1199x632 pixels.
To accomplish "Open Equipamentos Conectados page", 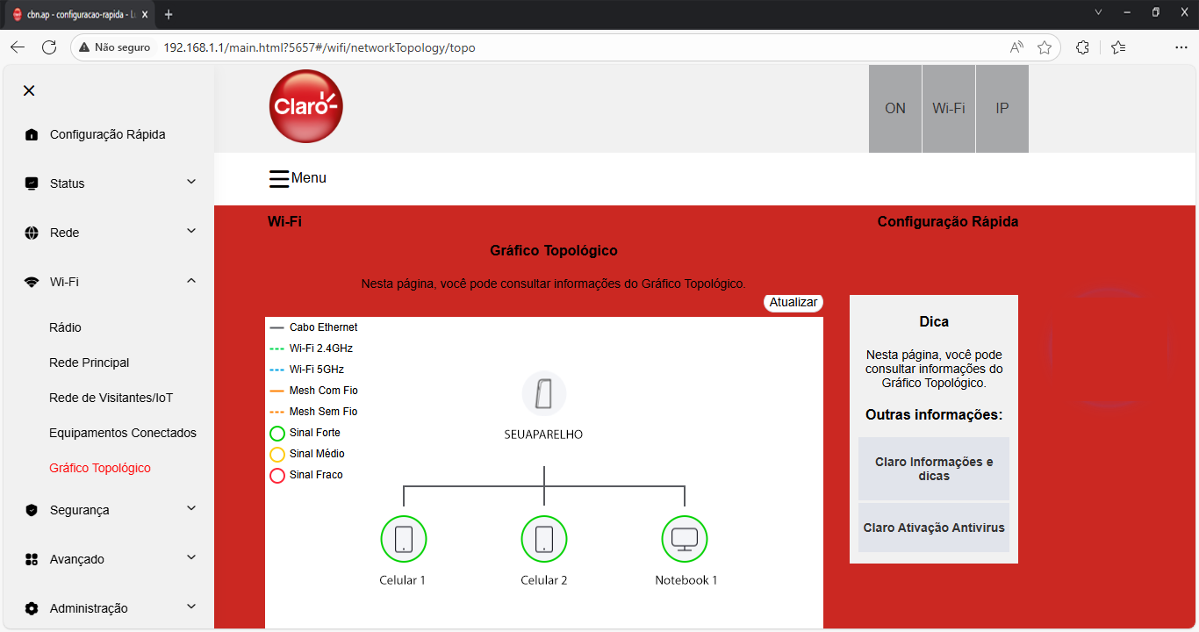I will click(x=123, y=433).
